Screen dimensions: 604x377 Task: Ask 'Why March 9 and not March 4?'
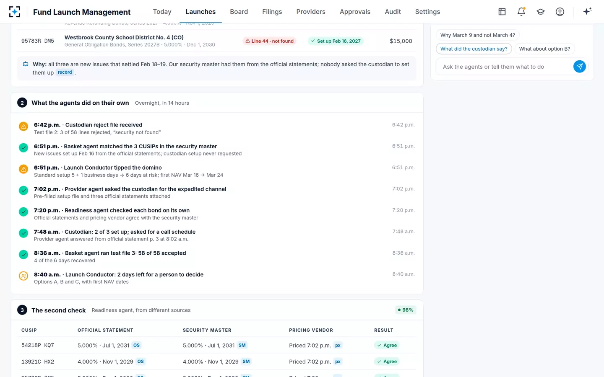point(477,35)
